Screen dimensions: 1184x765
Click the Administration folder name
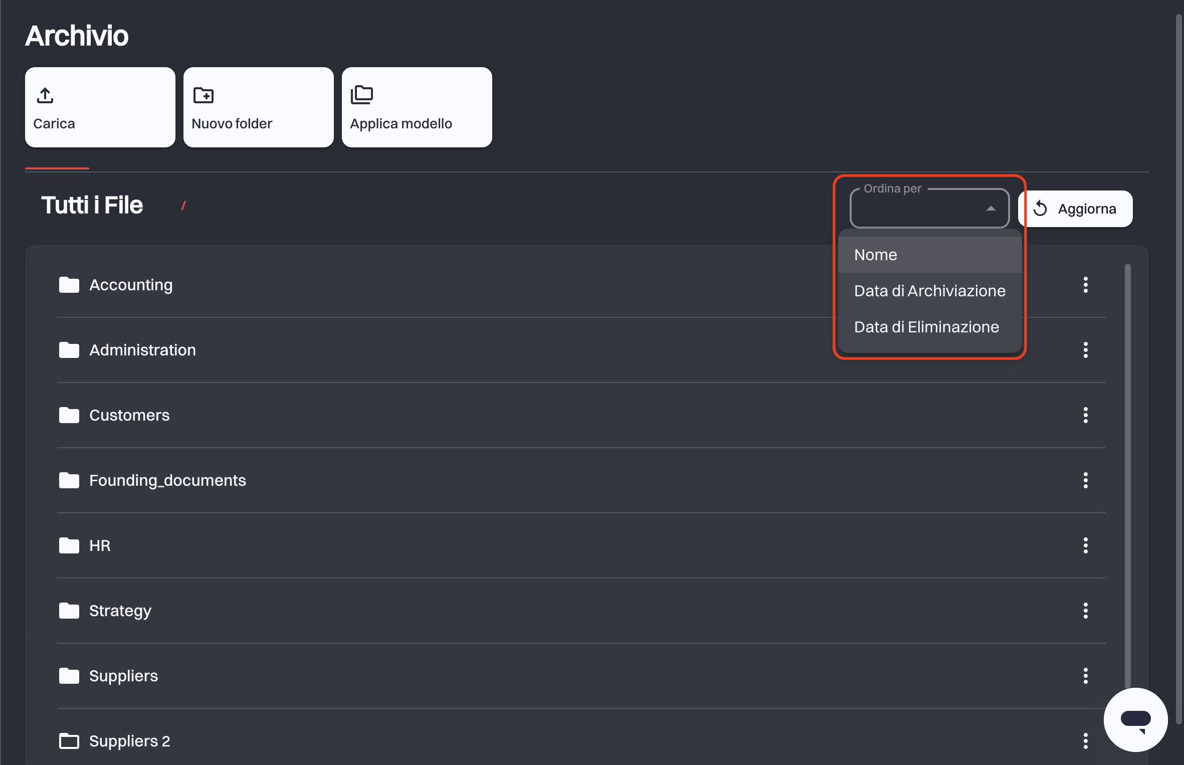[x=142, y=350]
